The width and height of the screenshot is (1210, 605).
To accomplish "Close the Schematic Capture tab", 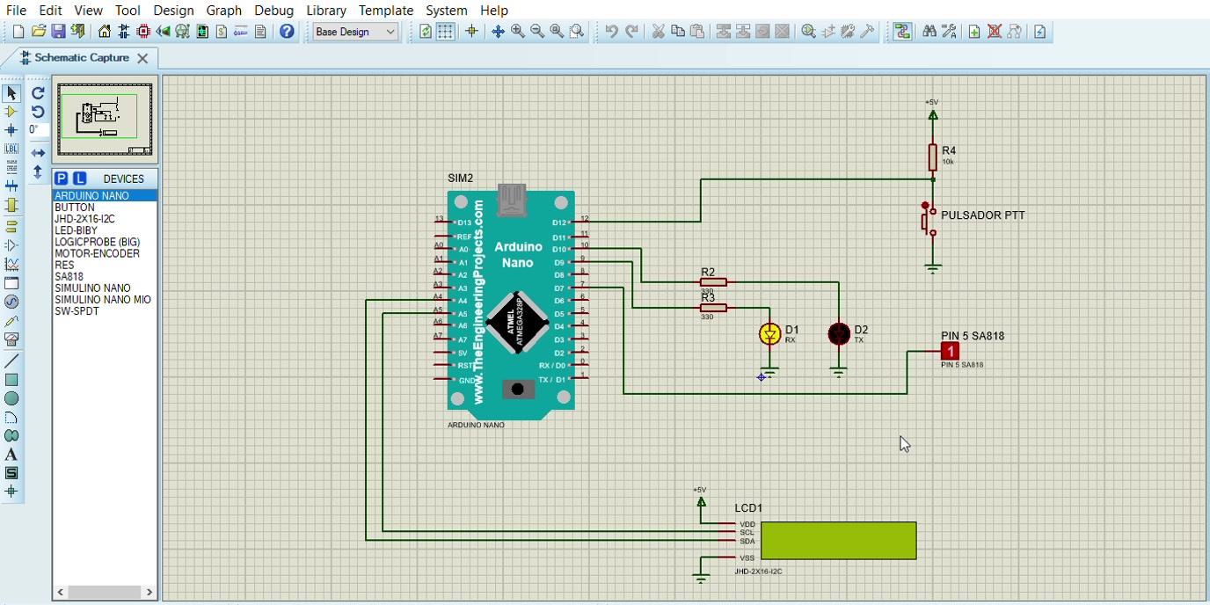I will (x=142, y=58).
